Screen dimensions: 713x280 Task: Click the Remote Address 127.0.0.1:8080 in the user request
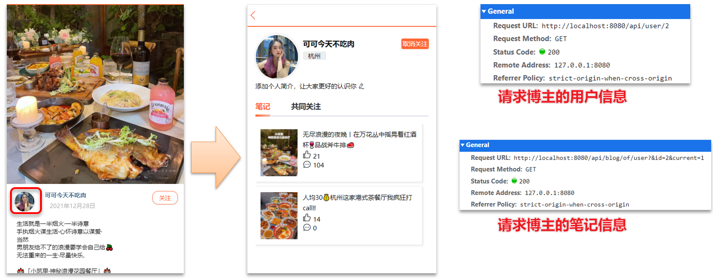[581, 65]
